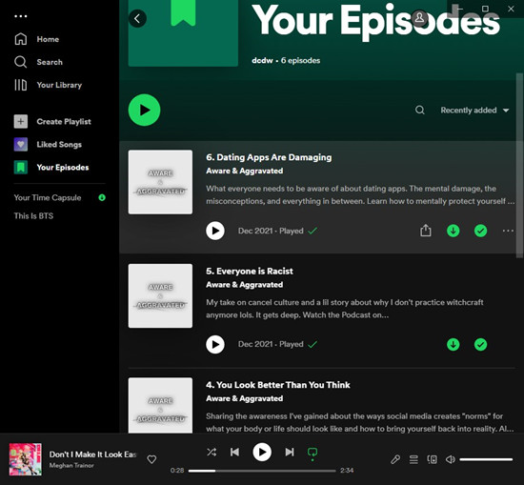Click Everyone is Racist cover art
Viewport: 524px width, 485px height.
click(x=160, y=295)
